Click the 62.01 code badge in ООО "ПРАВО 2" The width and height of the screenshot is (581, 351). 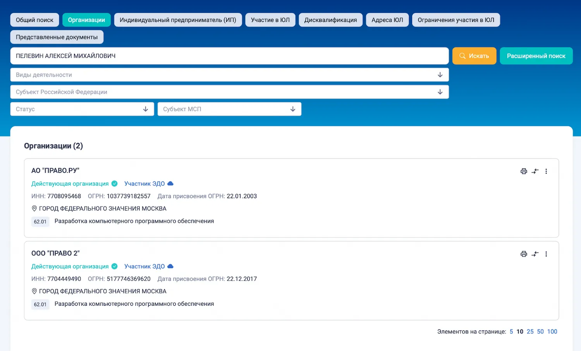(x=40, y=304)
